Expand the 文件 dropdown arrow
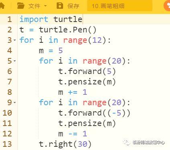This screenshot has width=170, height=150. [45, 6]
